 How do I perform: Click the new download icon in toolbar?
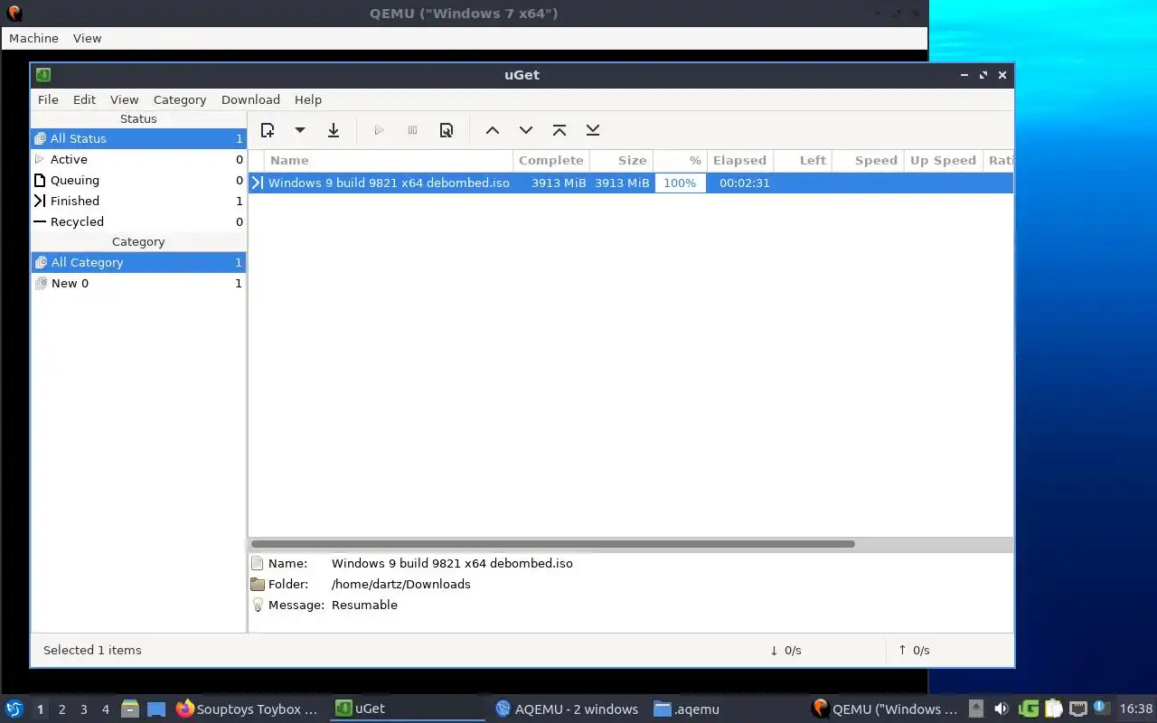click(268, 130)
